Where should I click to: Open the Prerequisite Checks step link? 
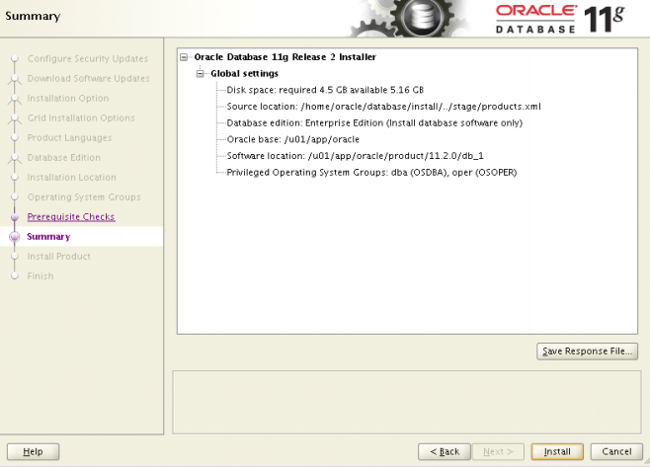coord(71,217)
